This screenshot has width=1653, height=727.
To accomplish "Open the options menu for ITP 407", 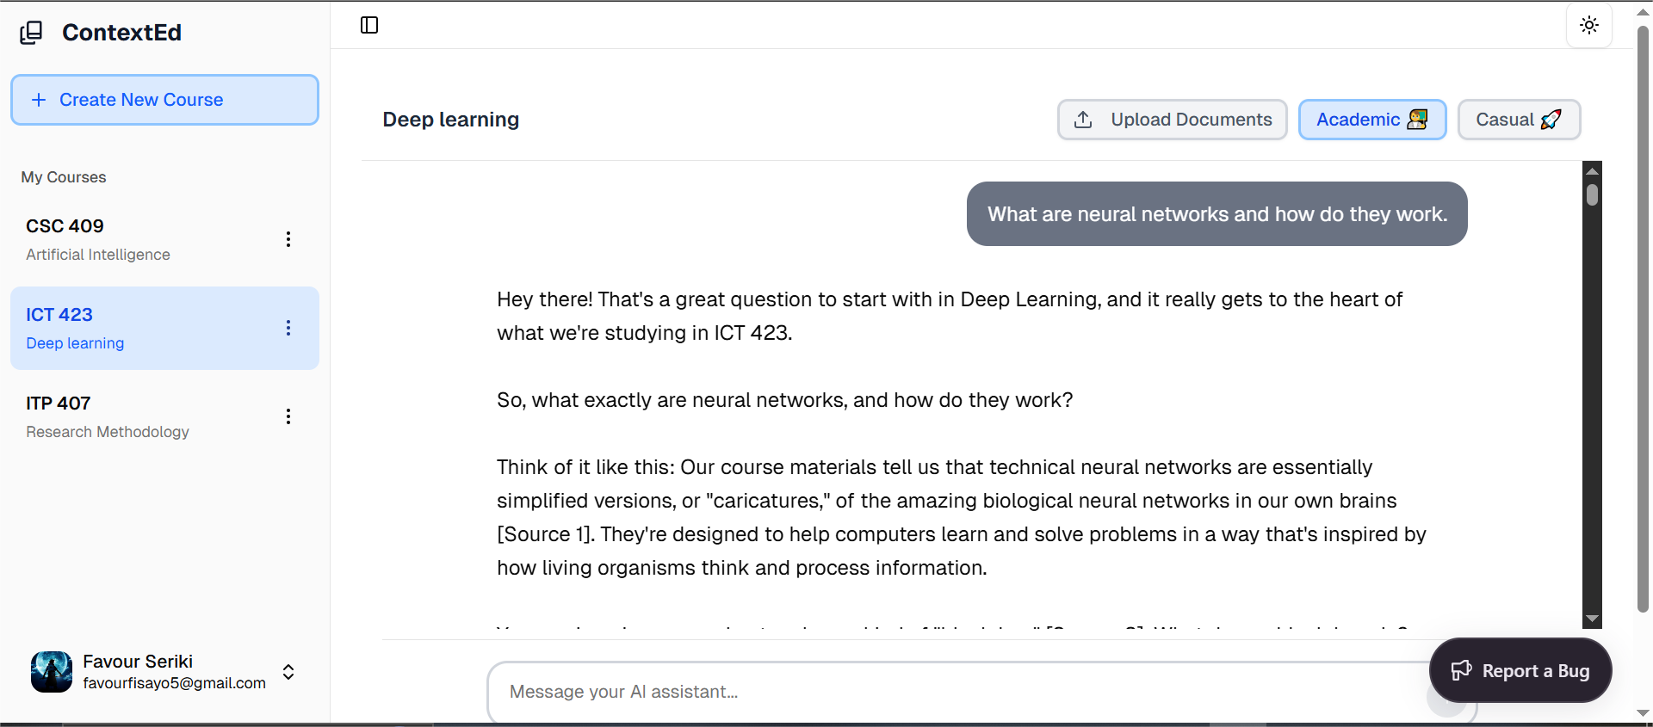I will [288, 416].
